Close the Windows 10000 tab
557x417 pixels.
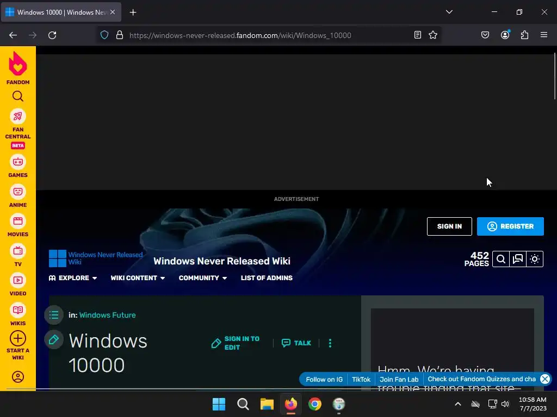tap(113, 12)
